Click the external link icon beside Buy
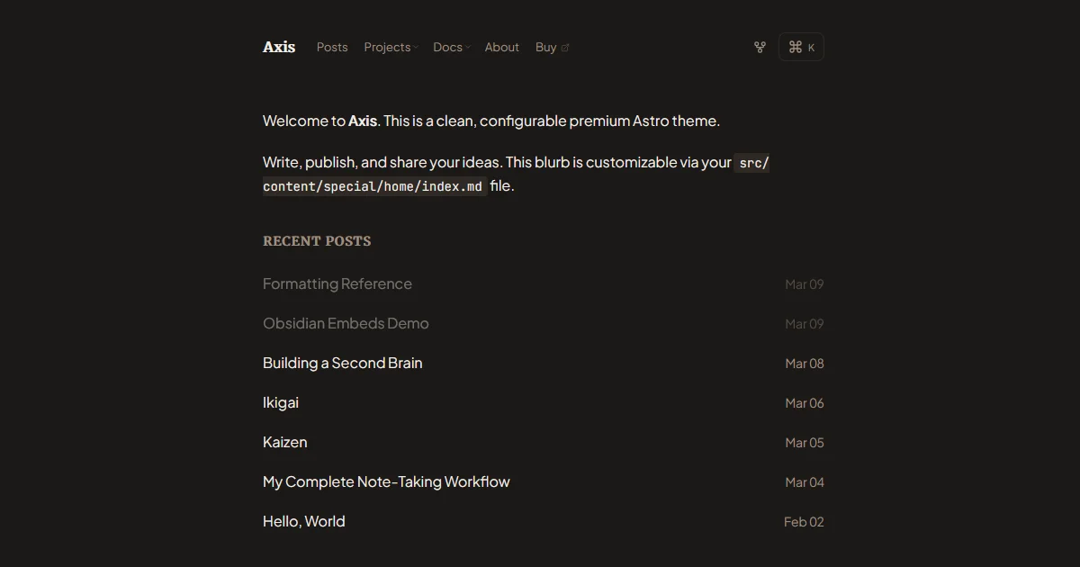 point(565,48)
